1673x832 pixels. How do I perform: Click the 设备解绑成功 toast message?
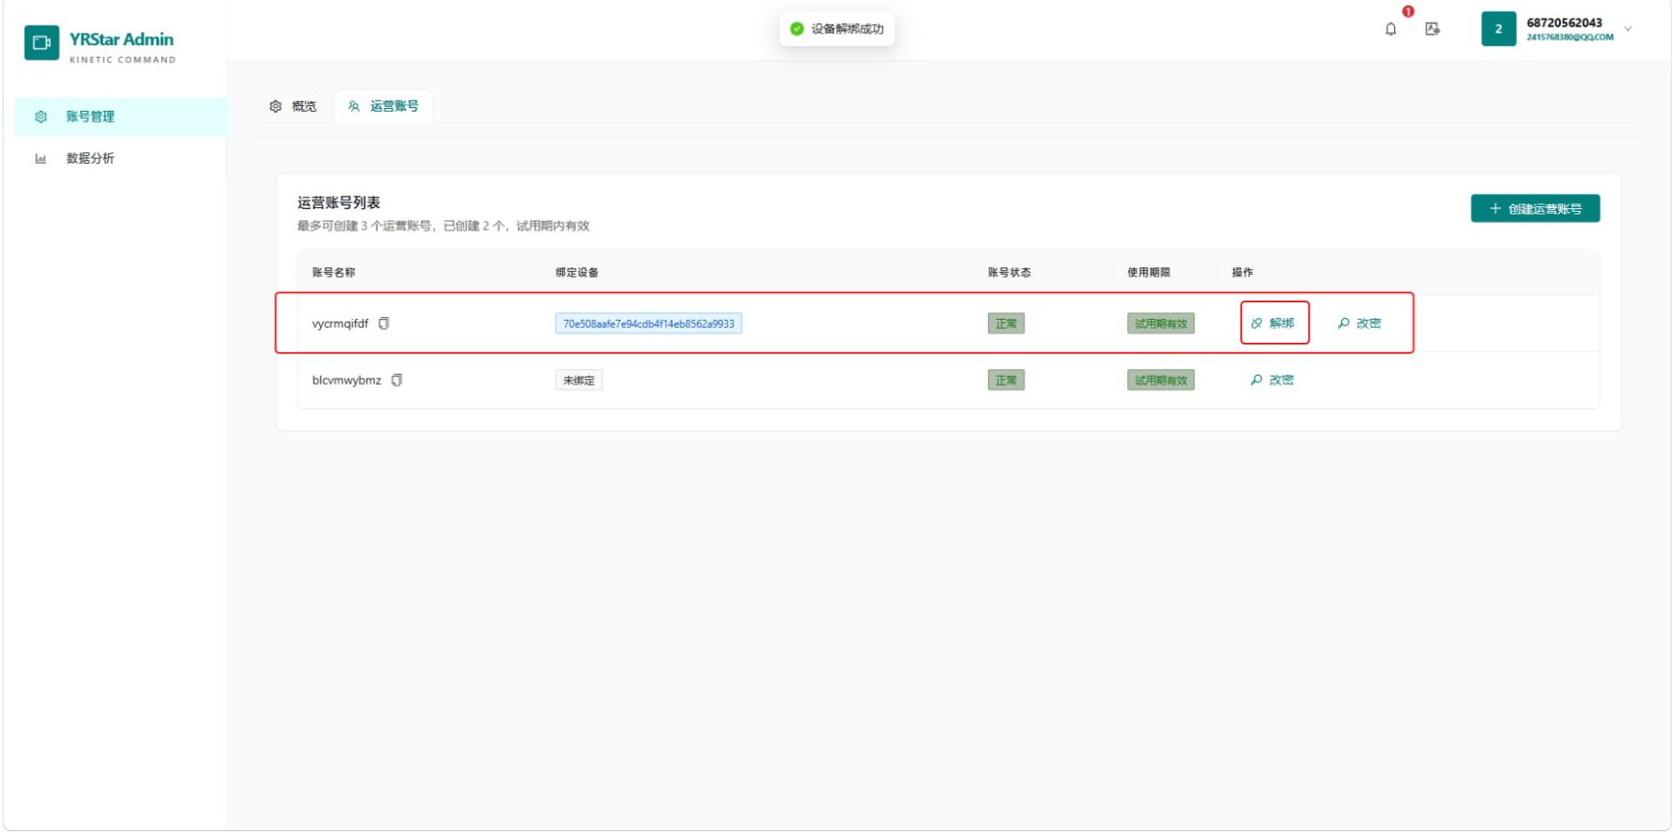[x=836, y=29]
